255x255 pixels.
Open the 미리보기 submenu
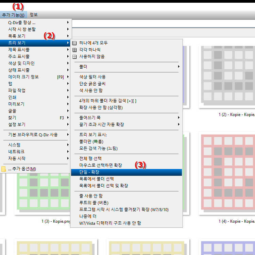coord(35,104)
